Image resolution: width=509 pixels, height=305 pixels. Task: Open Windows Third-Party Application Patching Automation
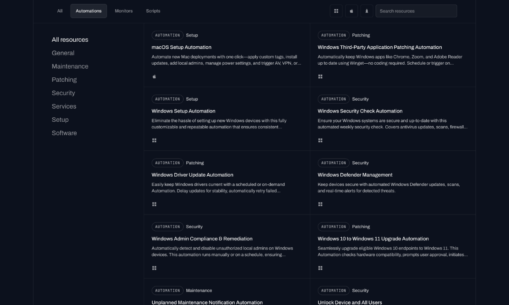pyautogui.click(x=380, y=47)
